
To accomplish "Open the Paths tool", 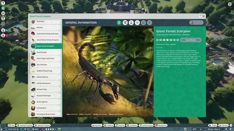I will coord(213,125).
